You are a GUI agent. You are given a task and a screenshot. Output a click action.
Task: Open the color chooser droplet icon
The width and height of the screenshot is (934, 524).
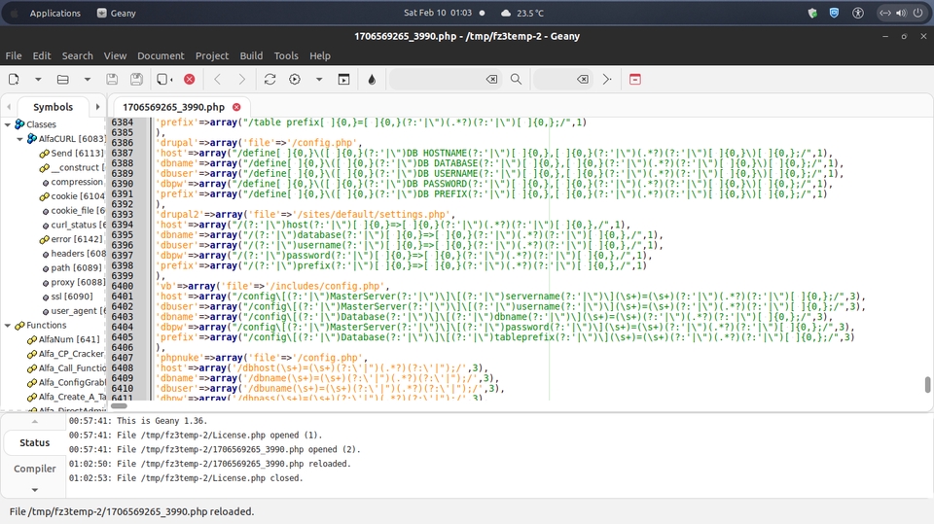pyautogui.click(x=372, y=79)
